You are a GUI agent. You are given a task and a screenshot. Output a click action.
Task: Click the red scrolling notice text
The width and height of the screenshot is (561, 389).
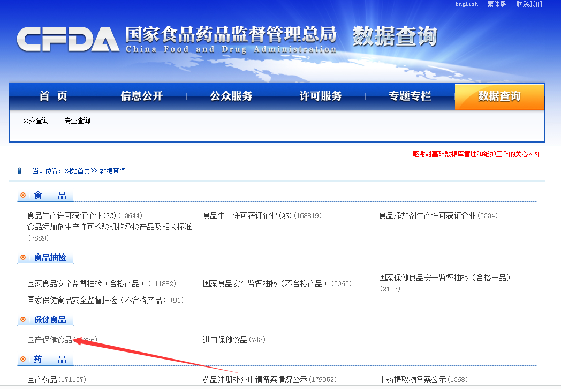point(476,154)
